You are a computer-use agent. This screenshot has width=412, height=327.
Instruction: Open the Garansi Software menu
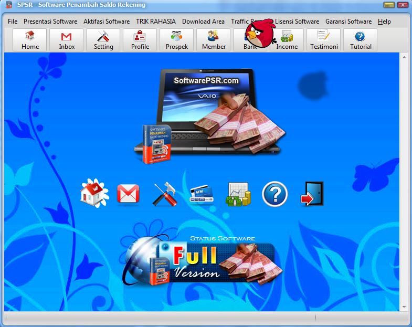(x=348, y=22)
